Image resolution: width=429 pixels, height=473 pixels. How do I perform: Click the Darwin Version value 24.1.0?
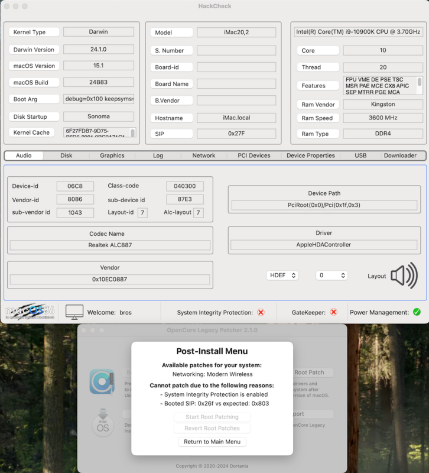tap(99, 49)
